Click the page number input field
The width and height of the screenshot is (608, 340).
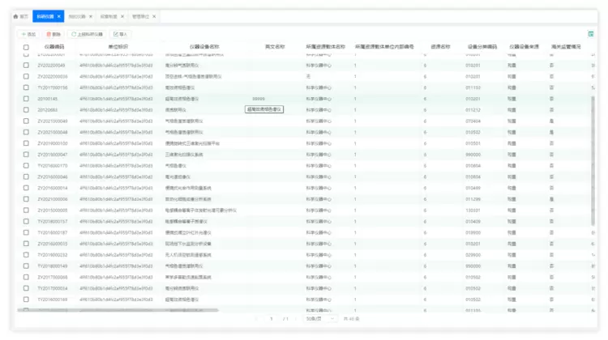point(272,319)
